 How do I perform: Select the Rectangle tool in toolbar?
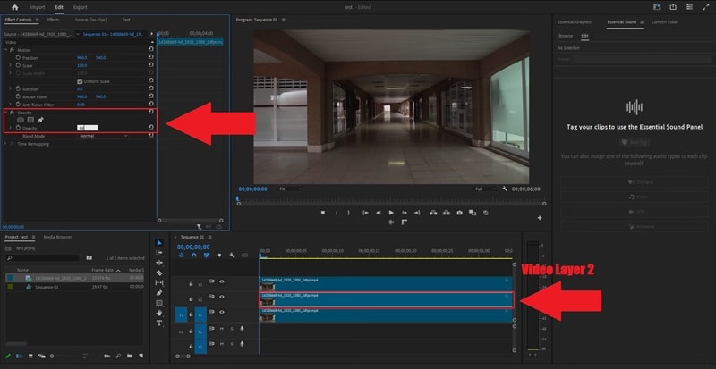click(159, 303)
